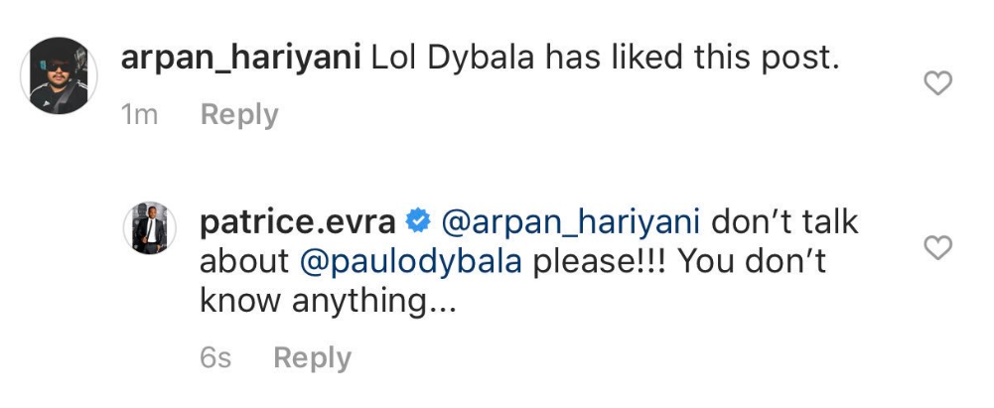Follow the blue @paulodybala mention
994x408 pixels.
click(410, 263)
